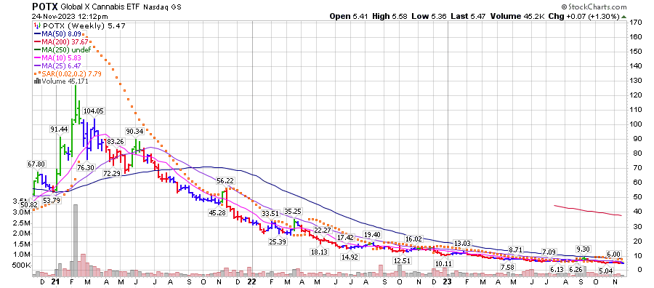Click the 22.27 price annotation
The width and height of the screenshot is (654, 288).
click(323, 230)
